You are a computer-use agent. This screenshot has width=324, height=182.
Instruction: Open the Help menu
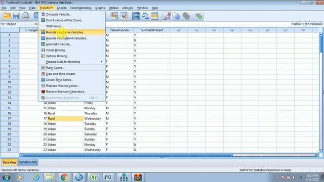(154, 8)
